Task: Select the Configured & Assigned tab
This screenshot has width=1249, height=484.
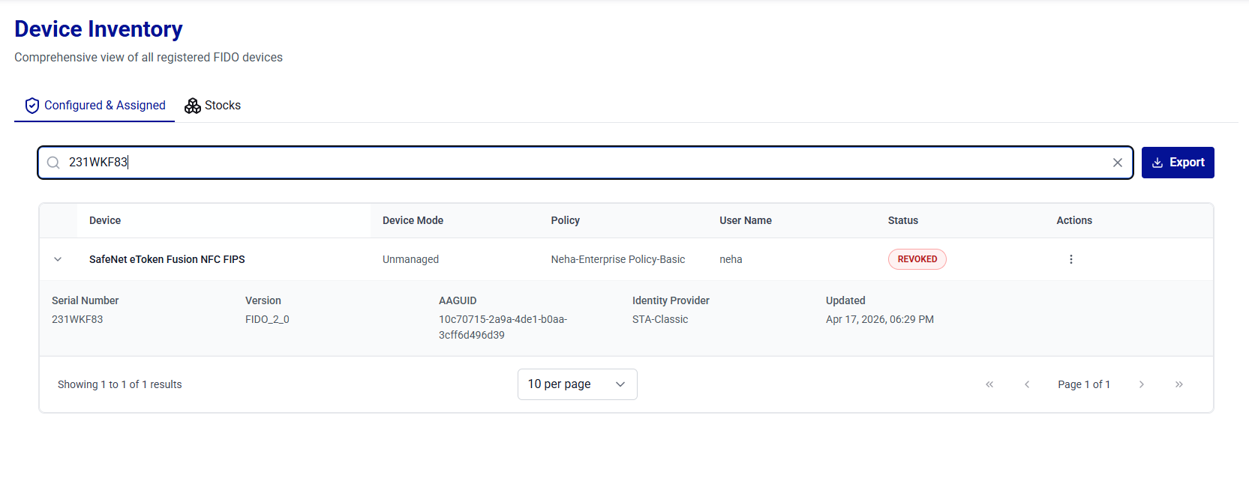Action: tap(95, 106)
